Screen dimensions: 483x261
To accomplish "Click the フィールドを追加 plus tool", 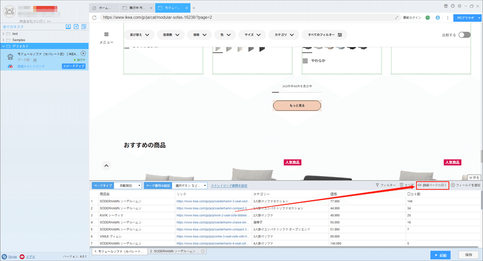I will 465,186.
